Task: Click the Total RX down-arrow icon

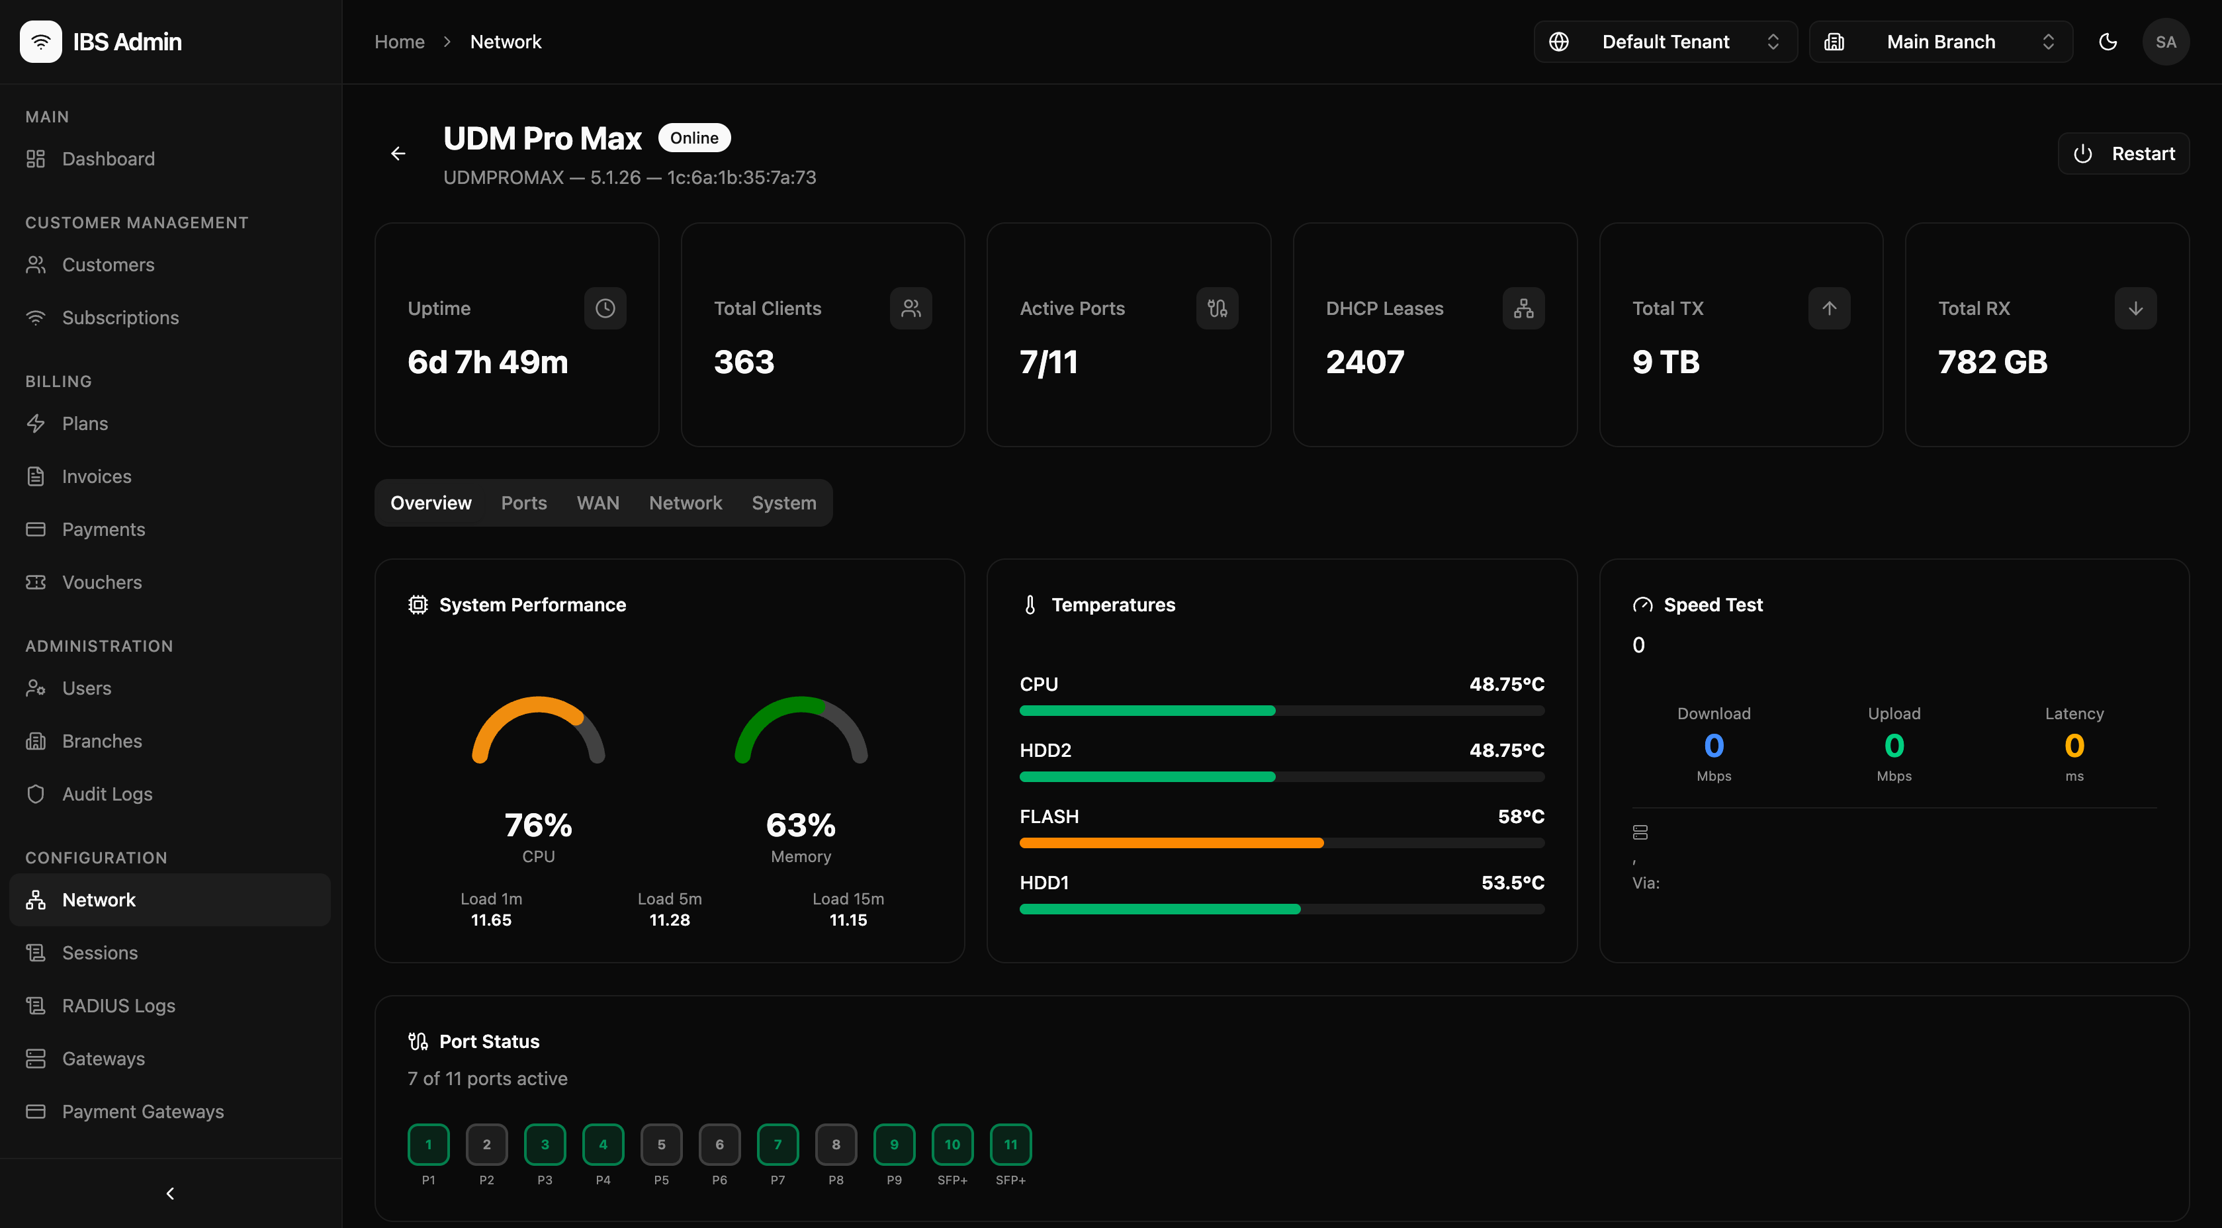Action: click(2136, 308)
